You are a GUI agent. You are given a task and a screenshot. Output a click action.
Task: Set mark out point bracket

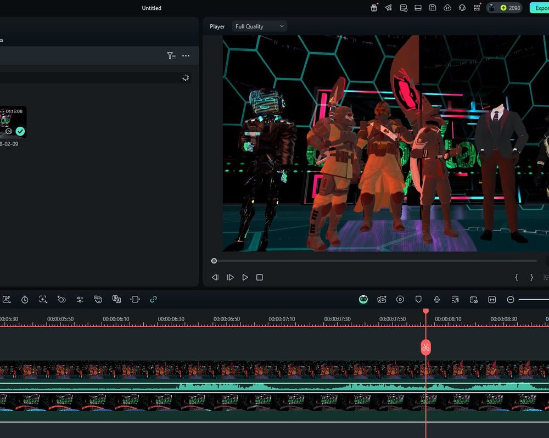pos(531,277)
